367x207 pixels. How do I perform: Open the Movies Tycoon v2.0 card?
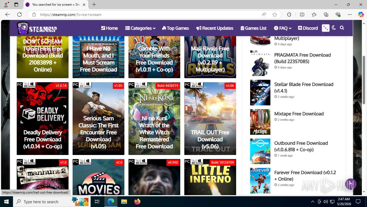click(x=98, y=177)
